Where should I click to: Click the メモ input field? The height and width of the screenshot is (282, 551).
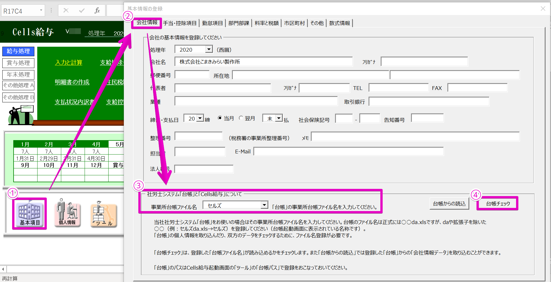(415, 136)
